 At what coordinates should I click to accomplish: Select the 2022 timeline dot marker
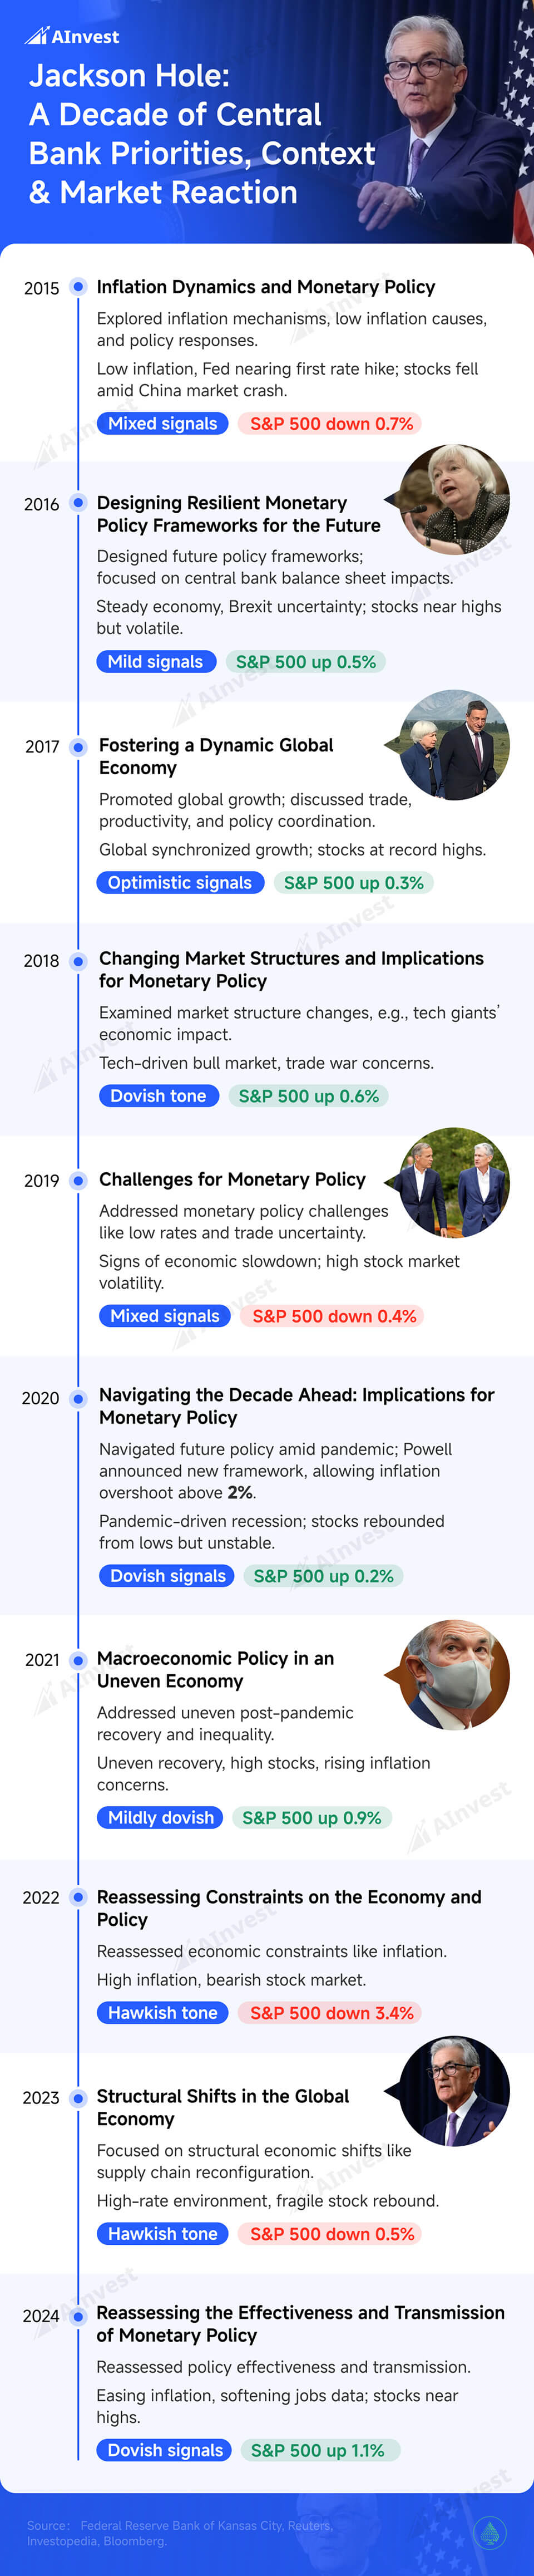point(78,1897)
